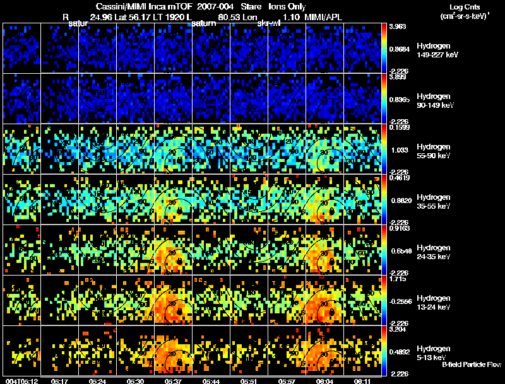Open the 55-90 keV image panel at 05:12

pyautogui.click(x=21, y=149)
